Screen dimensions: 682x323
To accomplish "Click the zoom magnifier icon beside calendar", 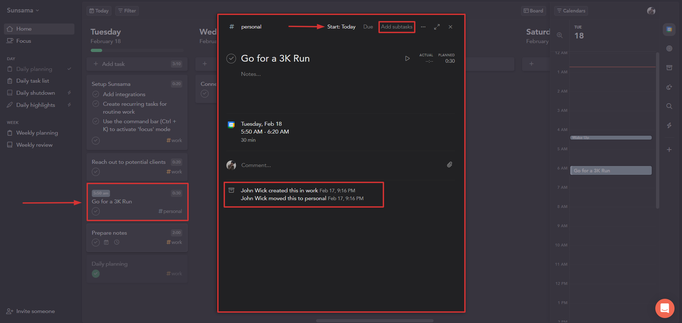I will coord(560,35).
